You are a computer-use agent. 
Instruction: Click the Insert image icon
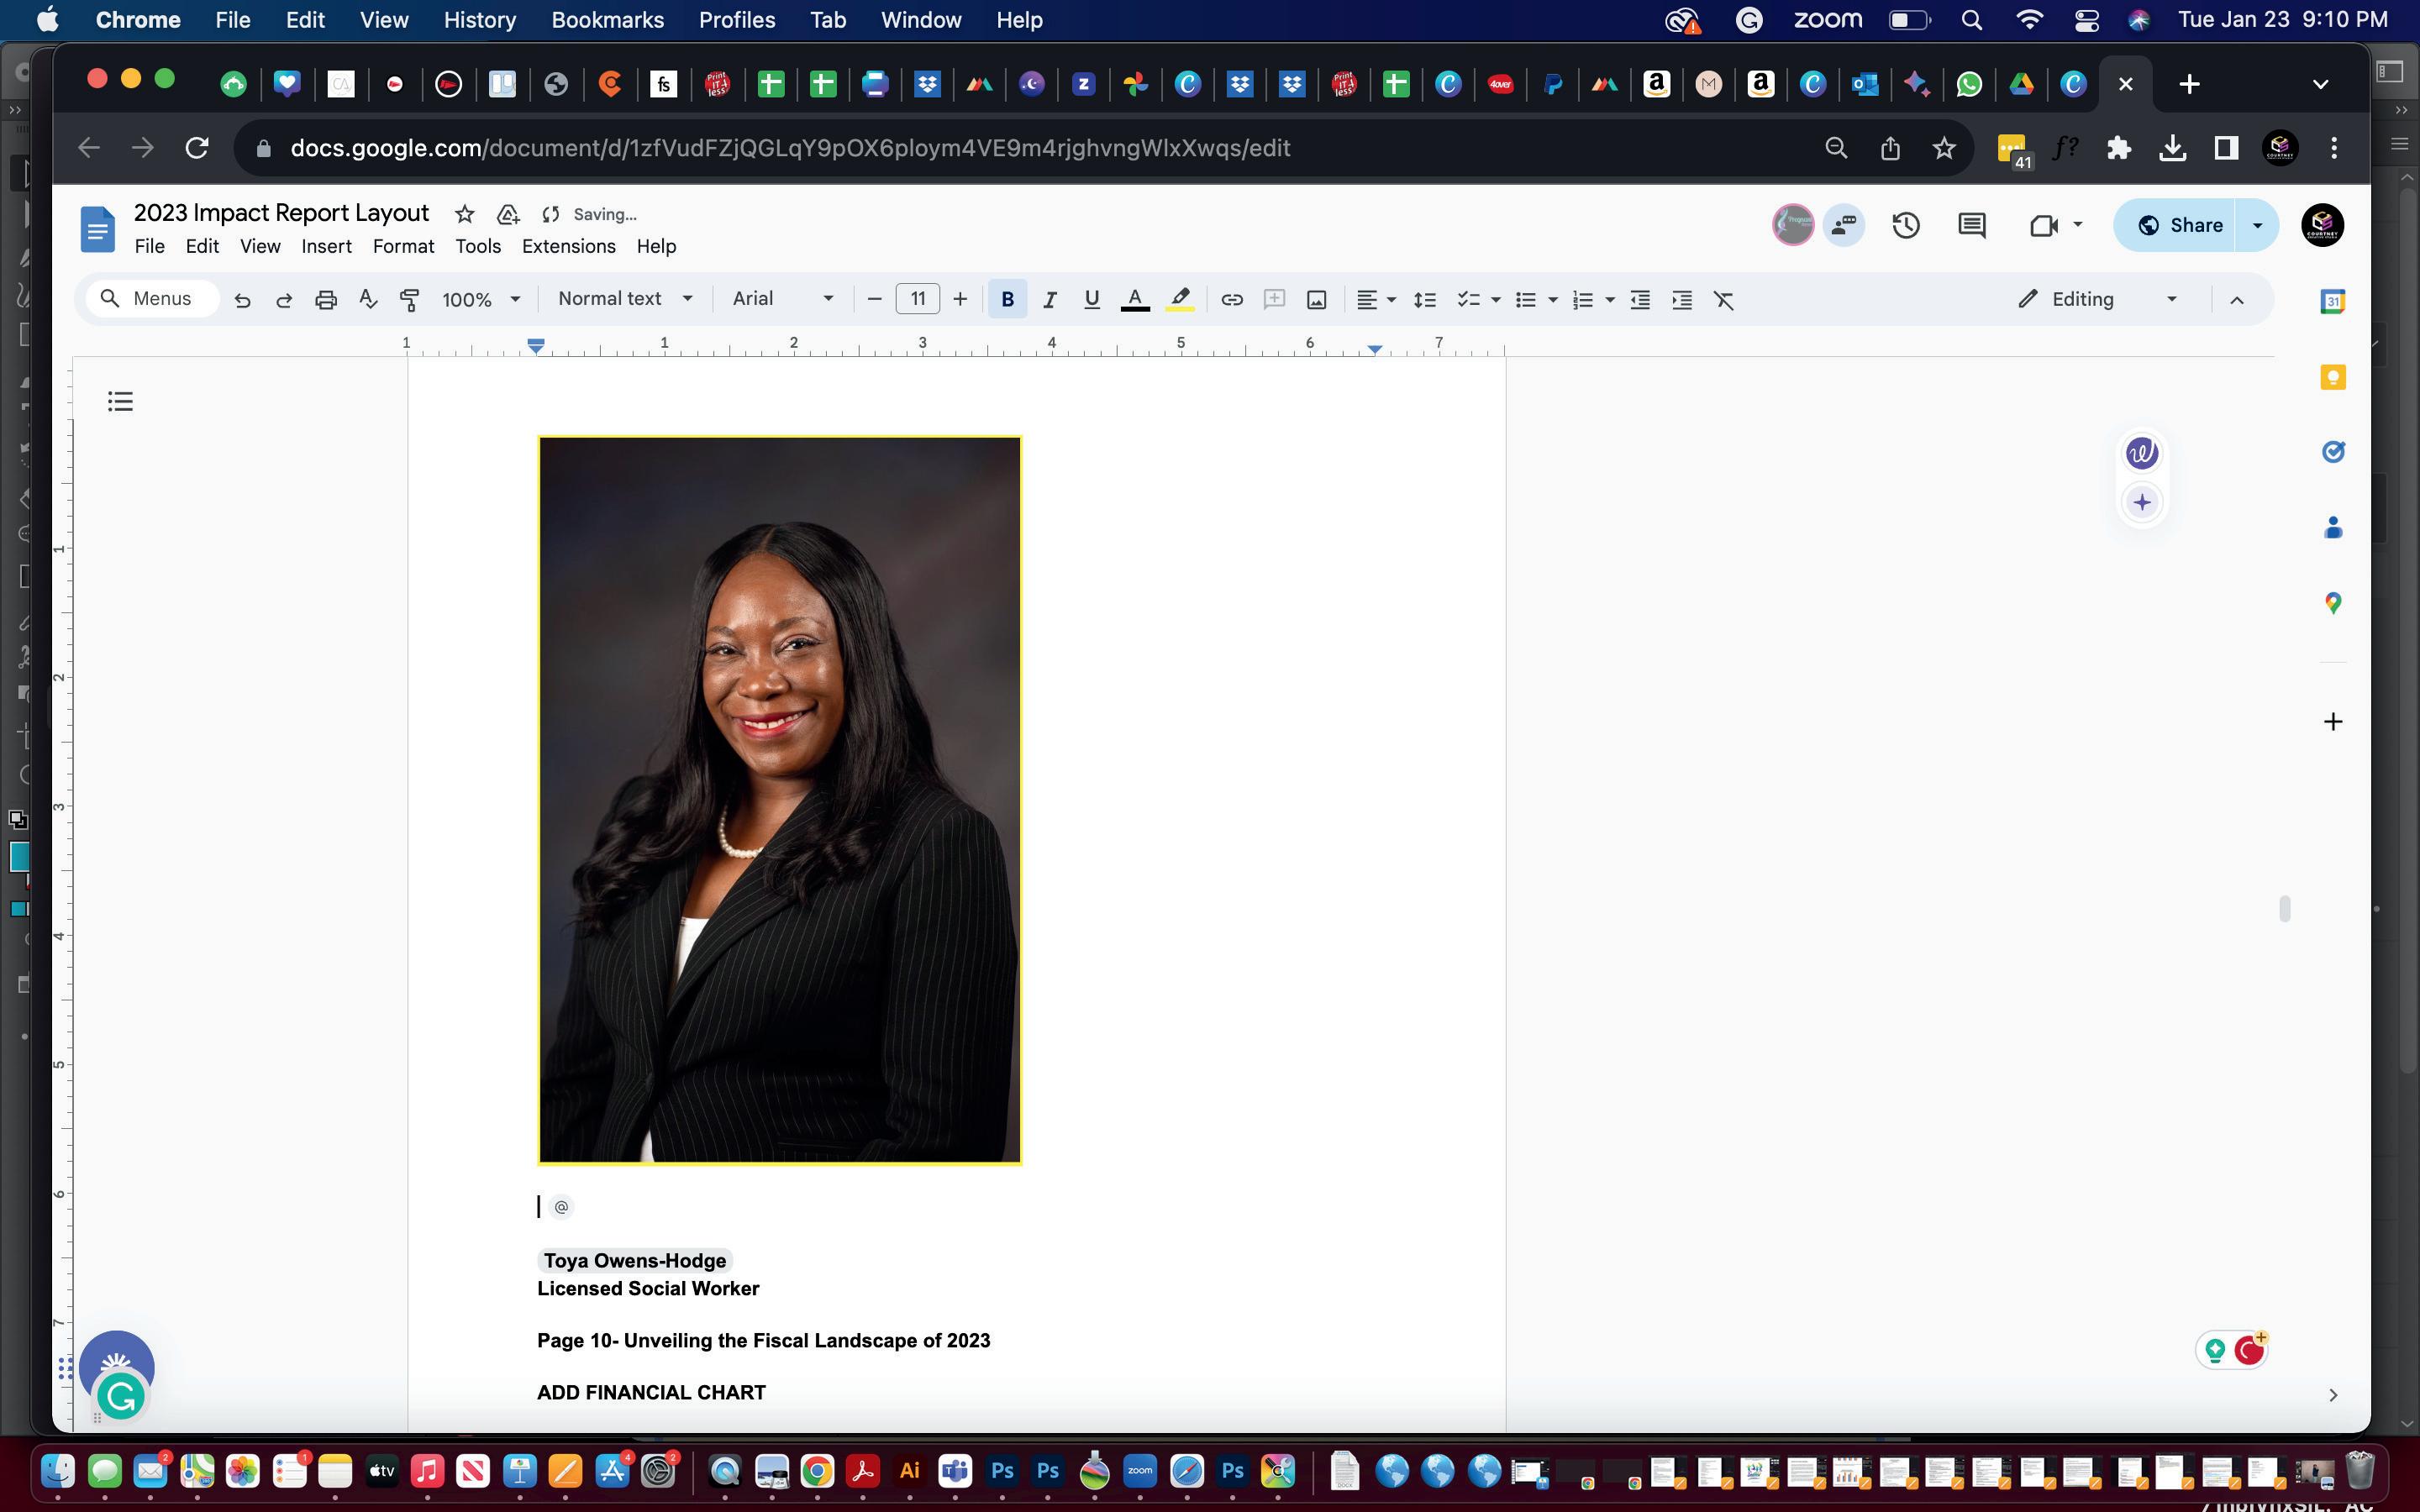click(x=1316, y=299)
